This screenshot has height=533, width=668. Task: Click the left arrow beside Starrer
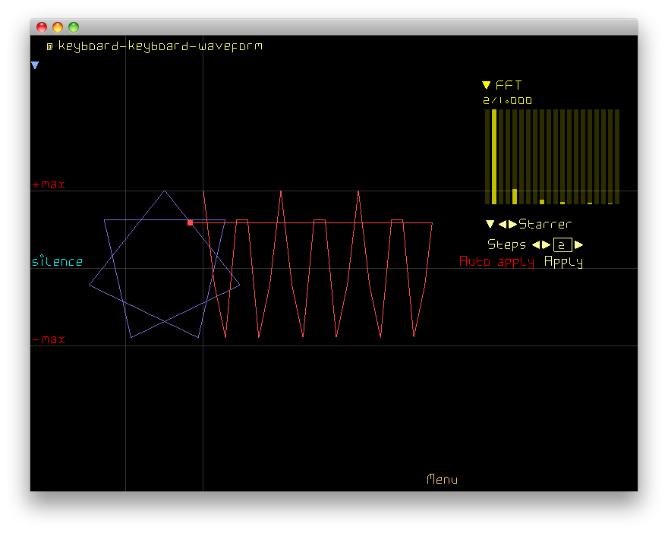(x=502, y=224)
